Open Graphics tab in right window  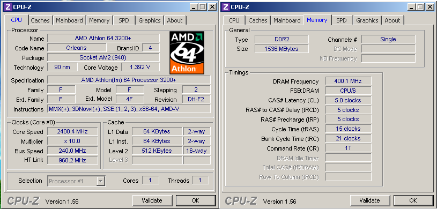pos(367,20)
